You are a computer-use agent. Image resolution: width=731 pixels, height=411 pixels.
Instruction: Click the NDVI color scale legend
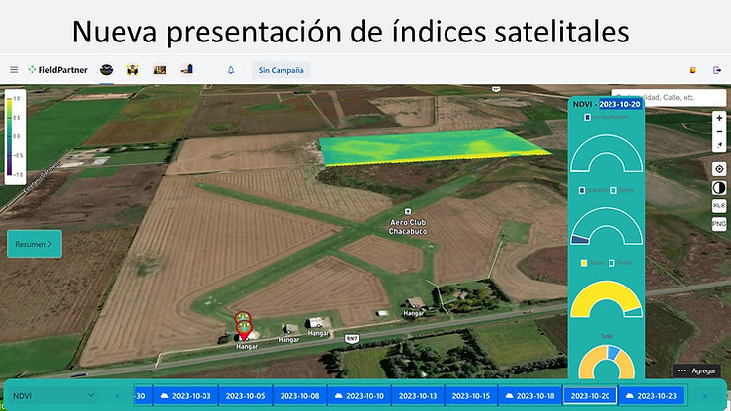click(15, 136)
